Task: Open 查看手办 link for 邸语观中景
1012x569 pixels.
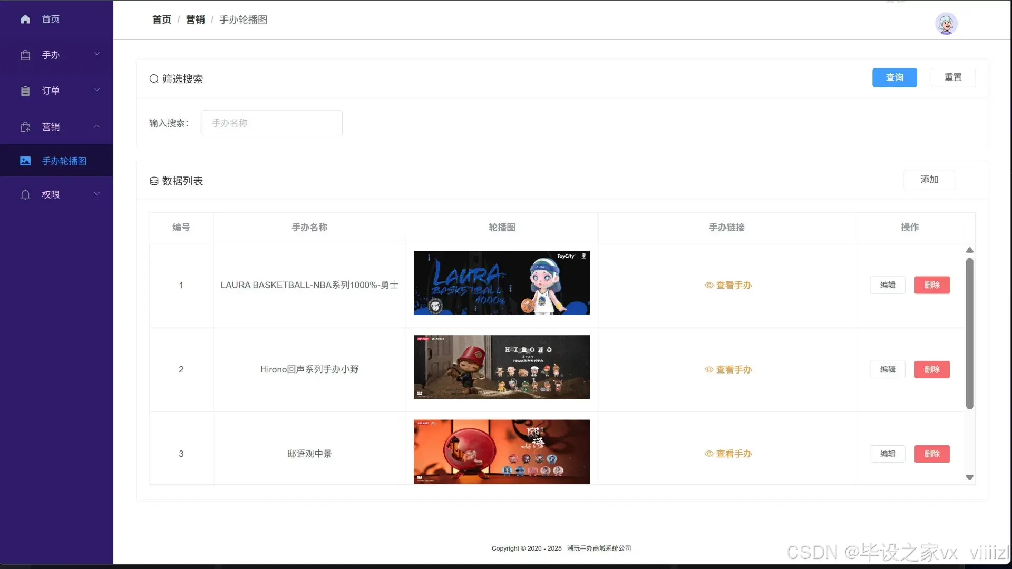Action: tap(728, 454)
